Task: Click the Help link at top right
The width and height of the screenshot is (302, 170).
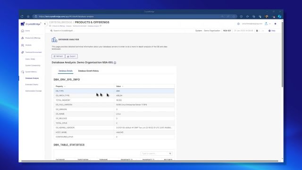Action: (273, 31)
